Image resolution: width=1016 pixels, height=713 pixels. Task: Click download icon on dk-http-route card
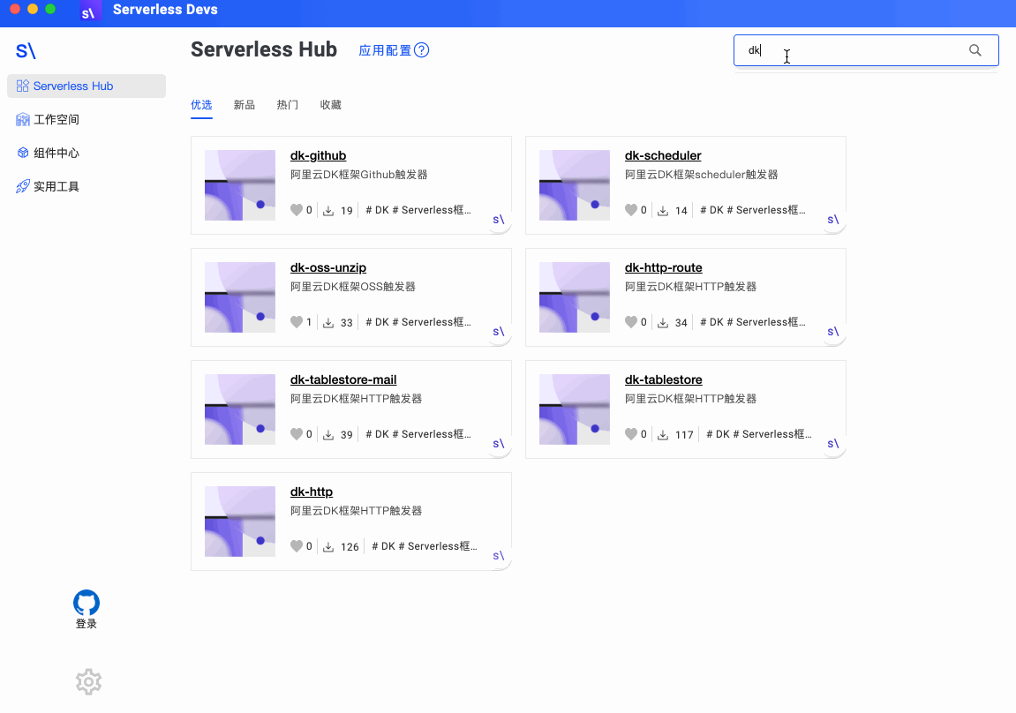663,322
